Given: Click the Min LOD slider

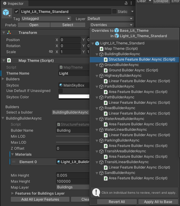Looking at the screenshot, I should point(73,136).
